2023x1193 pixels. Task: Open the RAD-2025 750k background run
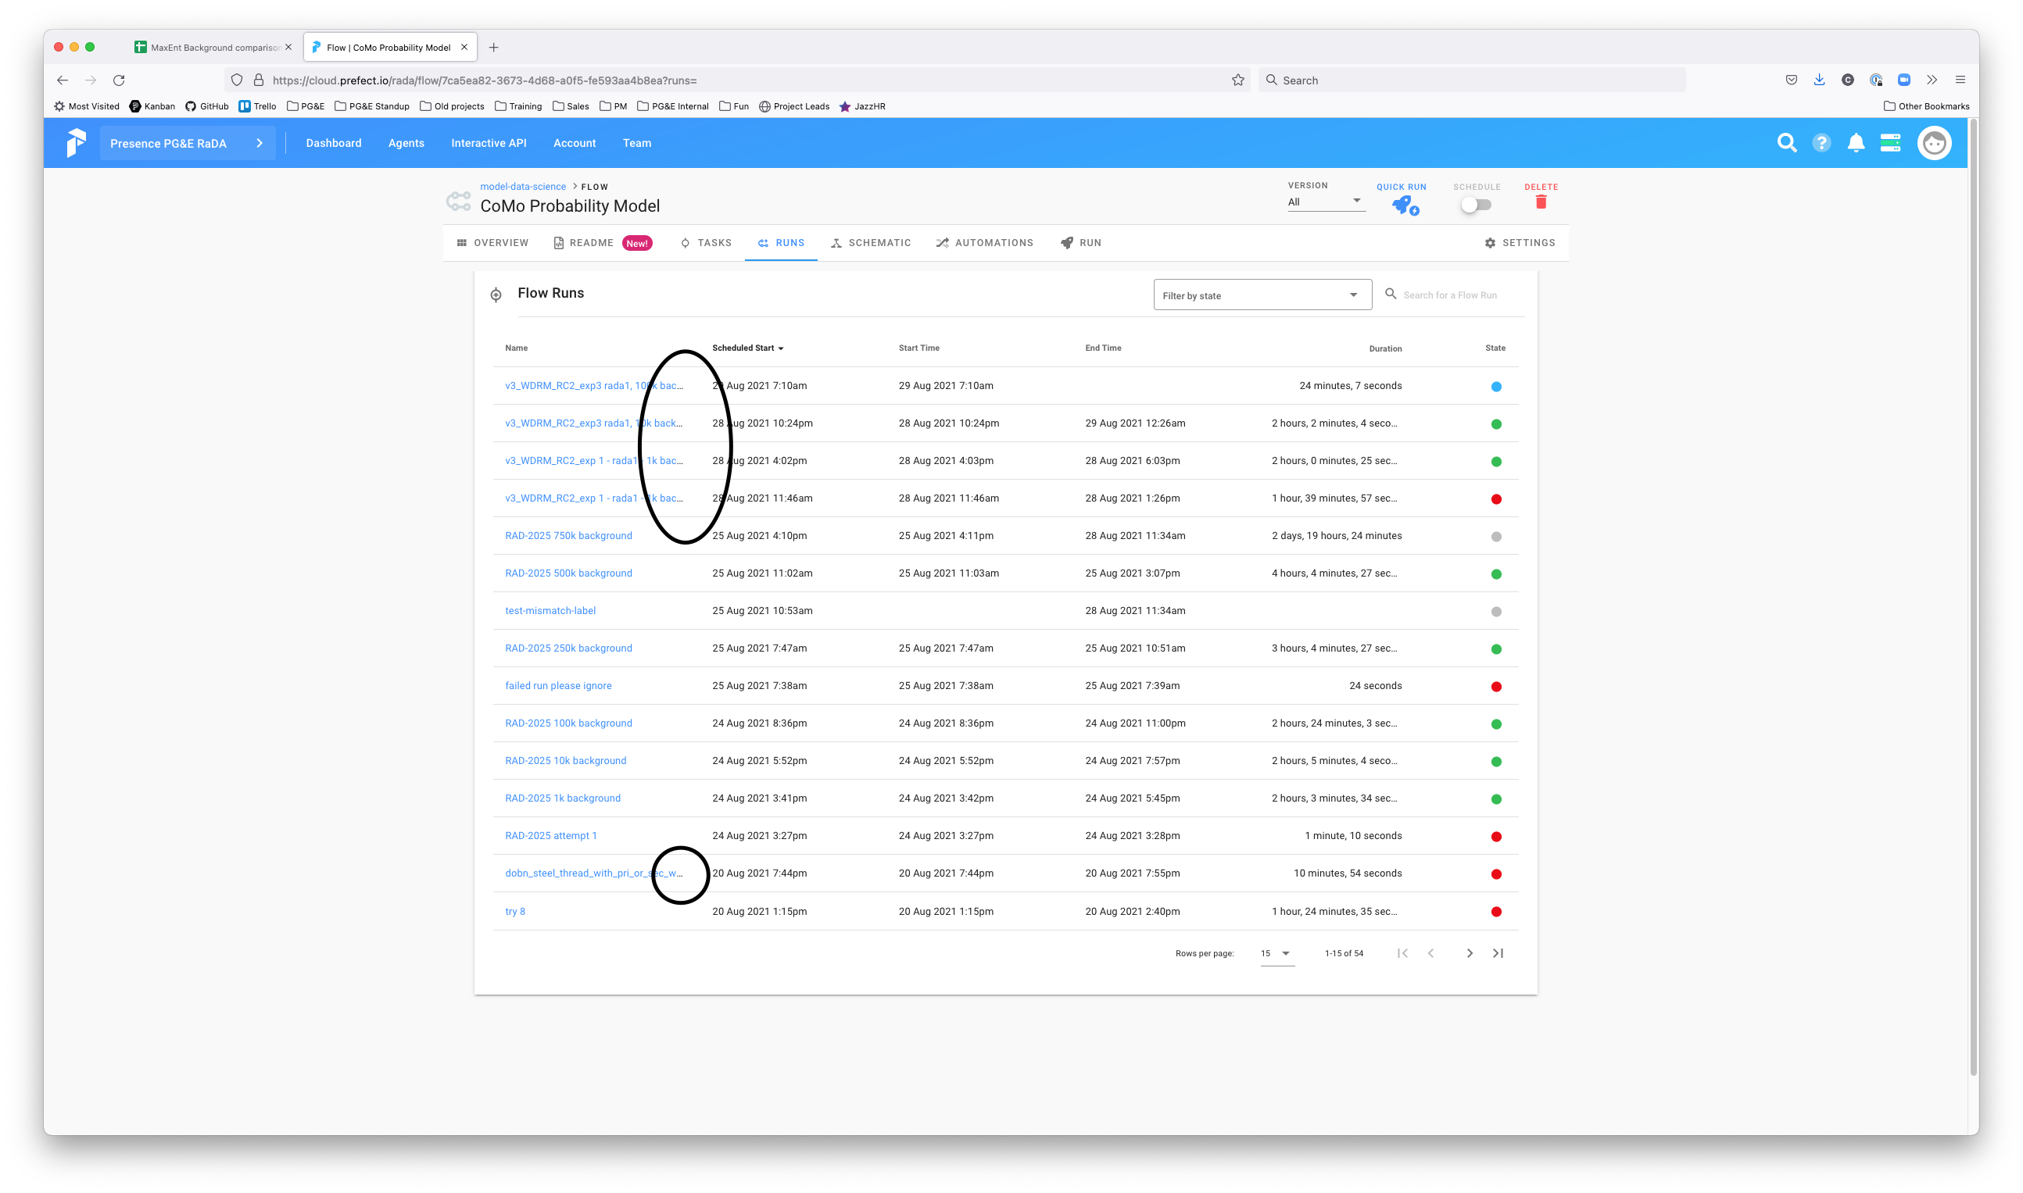point(568,535)
